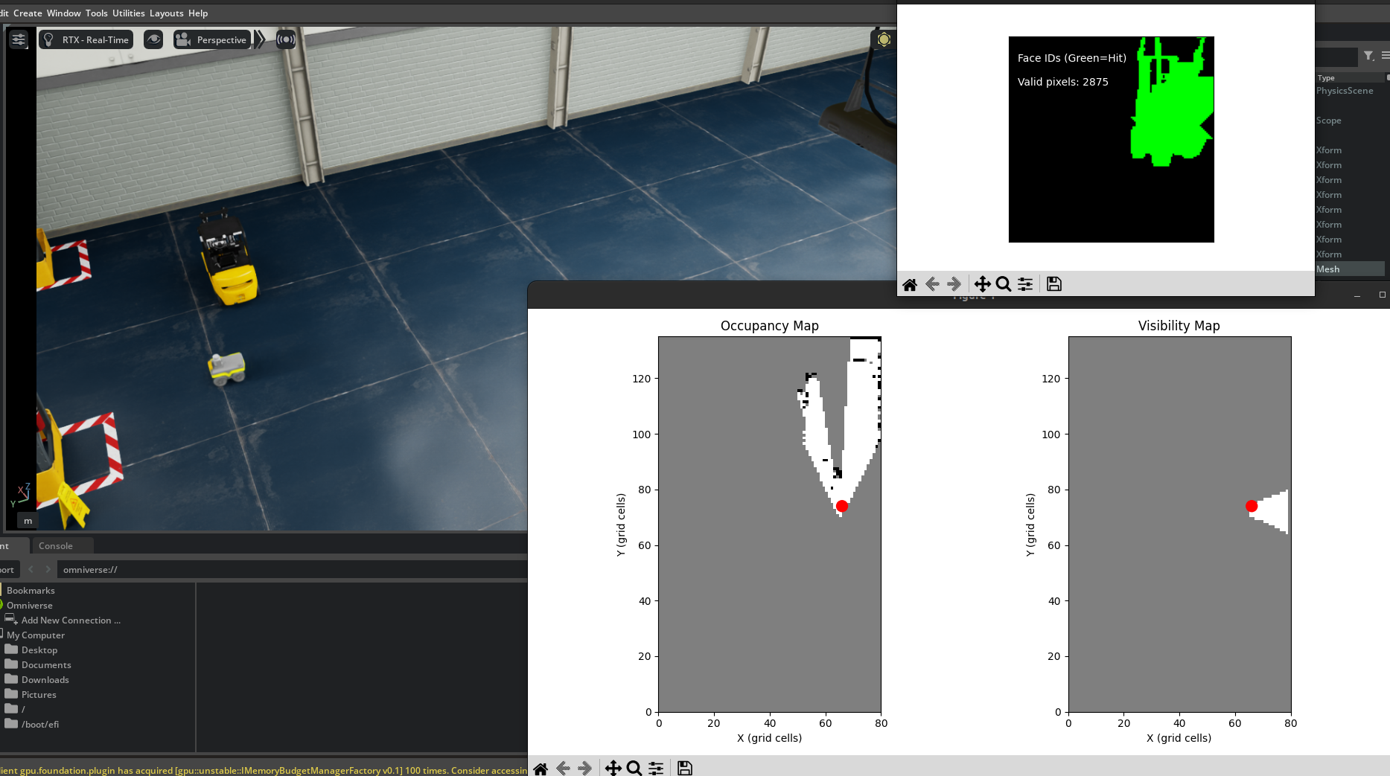The height and width of the screenshot is (776, 1390).
Task: Click Add New Connection in the content browser
Action: point(71,621)
